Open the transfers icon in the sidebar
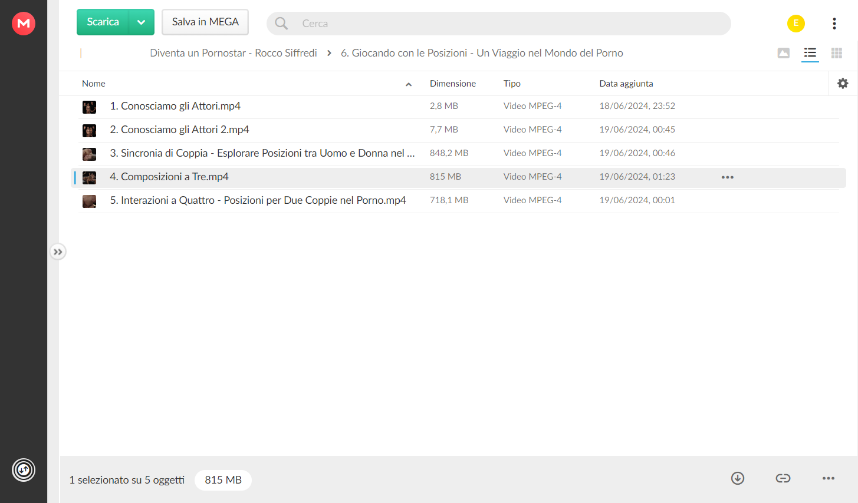This screenshot has width=858, height=503. pos(24,470)
